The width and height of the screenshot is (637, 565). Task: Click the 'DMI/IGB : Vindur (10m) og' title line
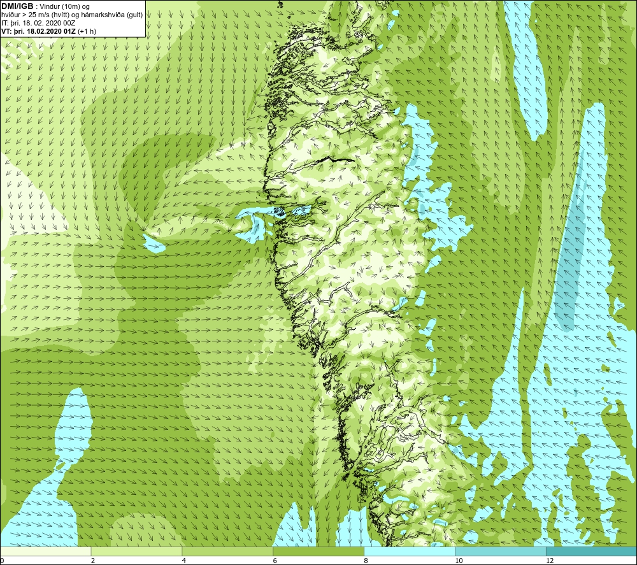point(45,6)
